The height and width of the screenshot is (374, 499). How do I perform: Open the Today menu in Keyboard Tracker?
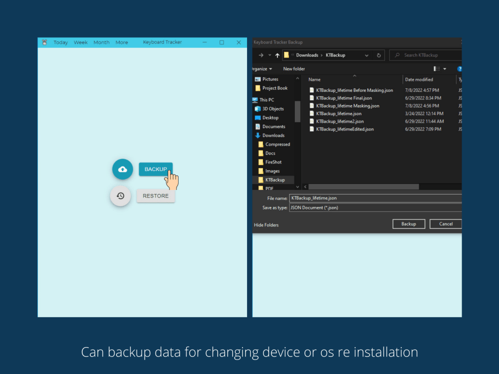[x=60, y=42]
